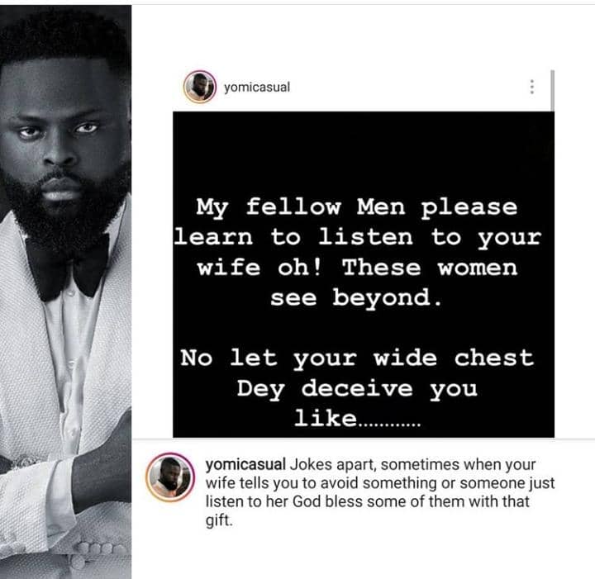The image size is (595, 579).
Task: Click caption line "wife tells you to avoid"
Action: [x=380, y=483]
